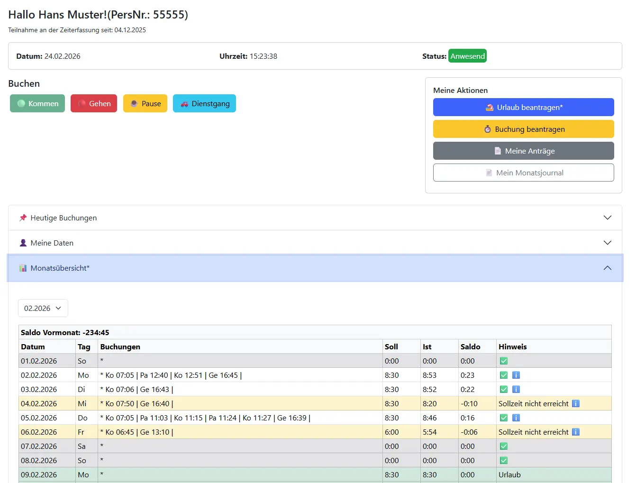Viewport: 636px width, 483px height.
Task: Open info icon for 06.02.2026 Sollzeit hint
Action: click(x=575, y=432)
